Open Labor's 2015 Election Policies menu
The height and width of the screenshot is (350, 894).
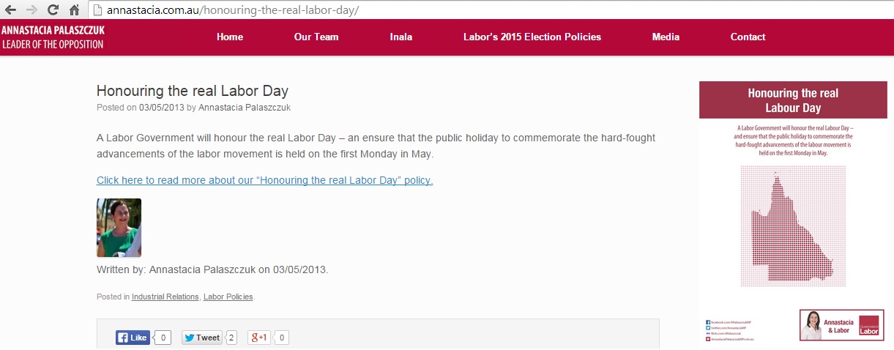532,37
